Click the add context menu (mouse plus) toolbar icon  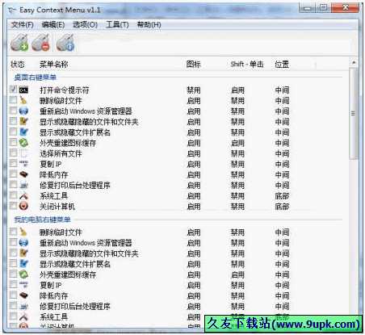click(x=19, y=43)
